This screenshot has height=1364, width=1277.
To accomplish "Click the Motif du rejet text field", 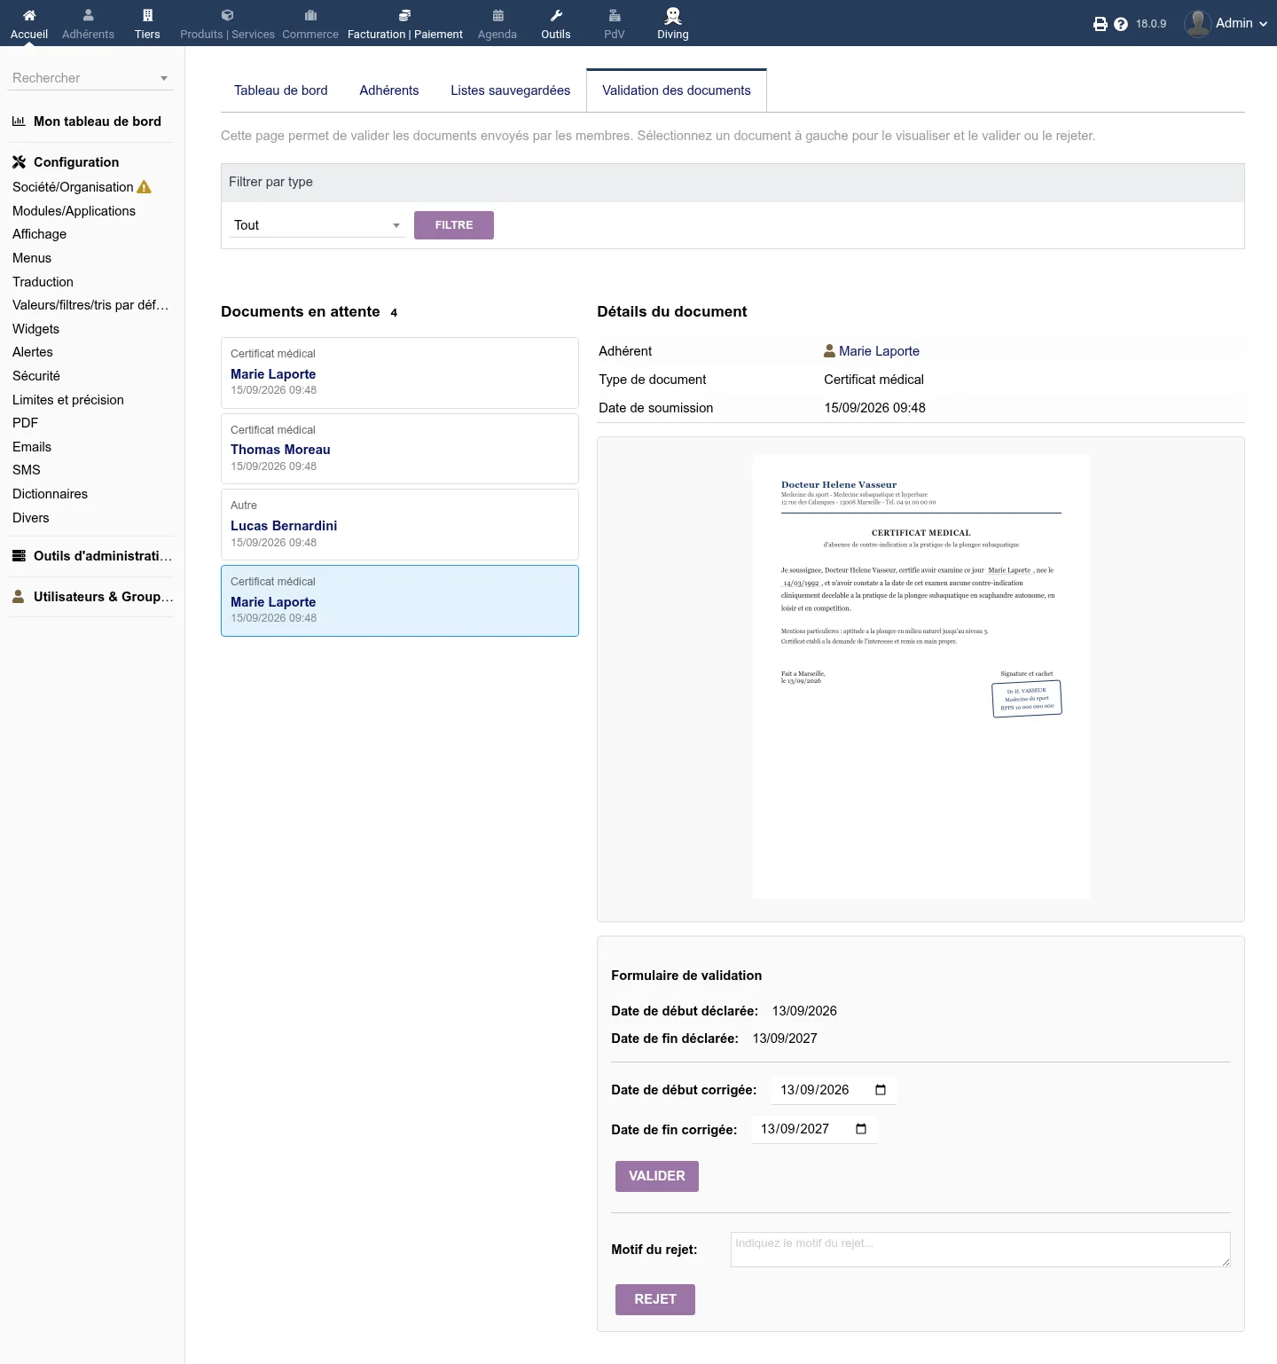I will (x=980, y=1250).
